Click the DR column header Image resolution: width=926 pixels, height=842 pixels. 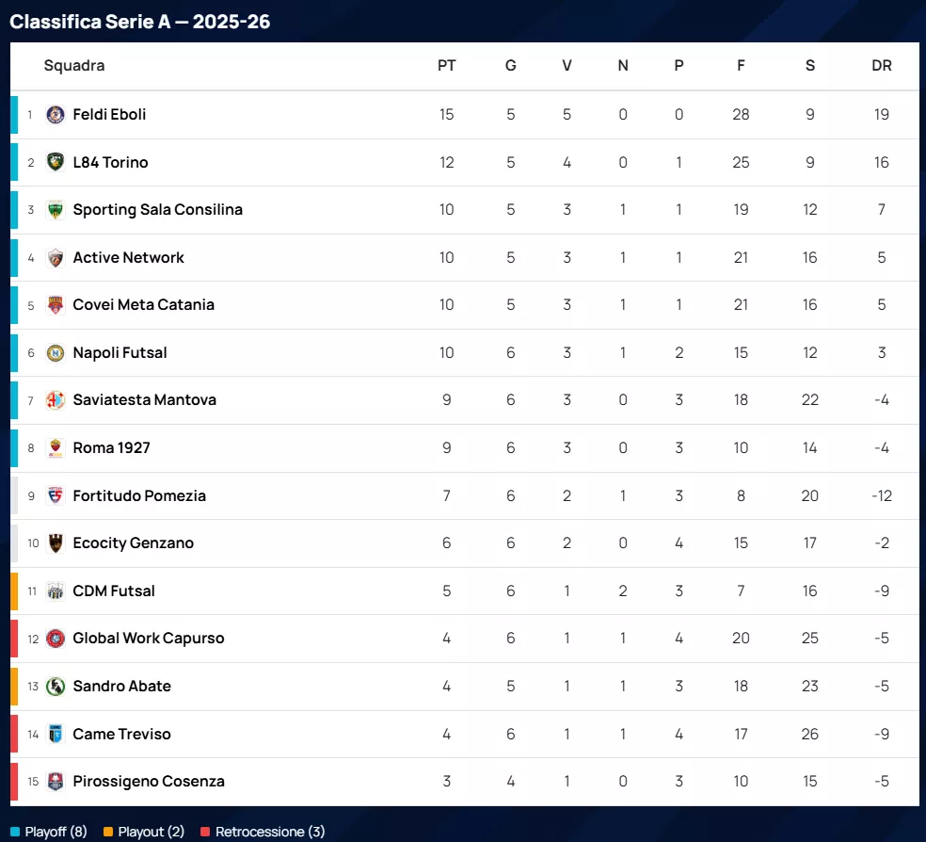pyautogui.click(x=881, y=66)
